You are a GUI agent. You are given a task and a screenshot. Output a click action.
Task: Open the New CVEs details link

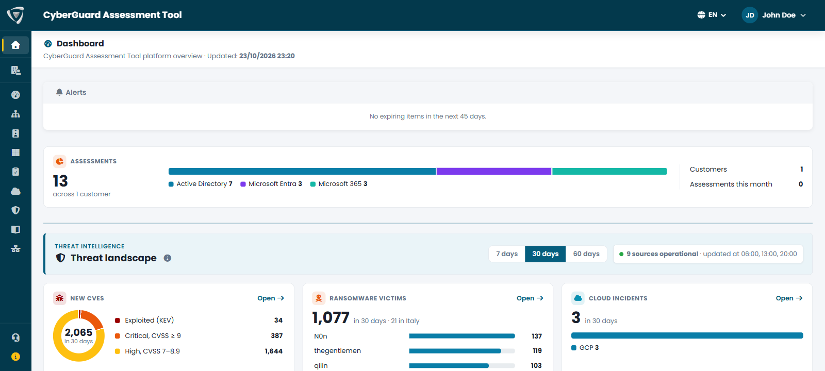[x=271, y=298]
